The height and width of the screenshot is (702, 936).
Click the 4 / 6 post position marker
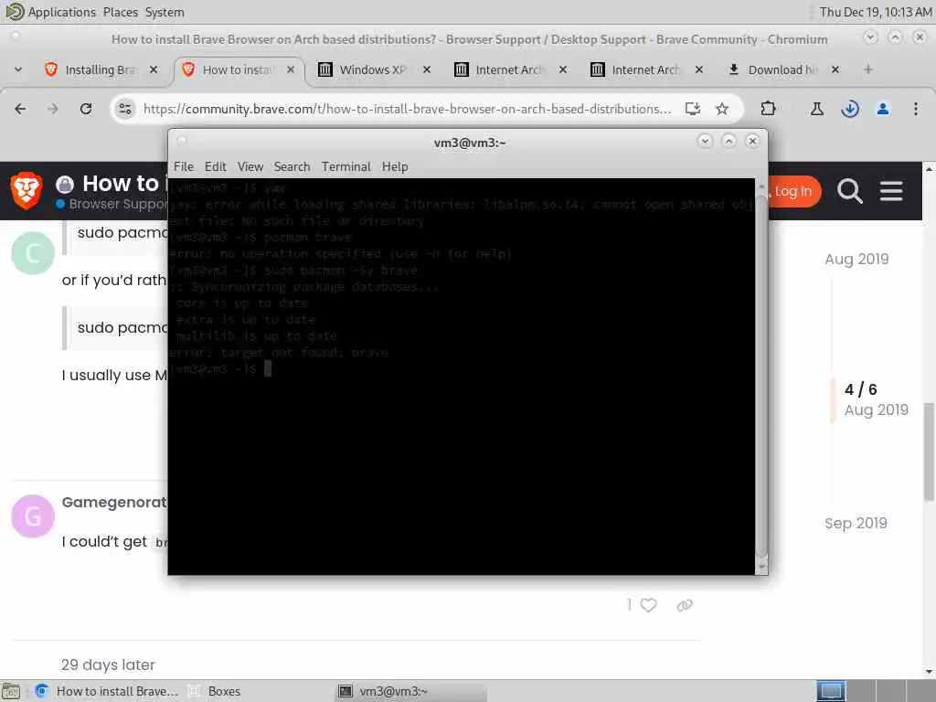pos(860,389)
